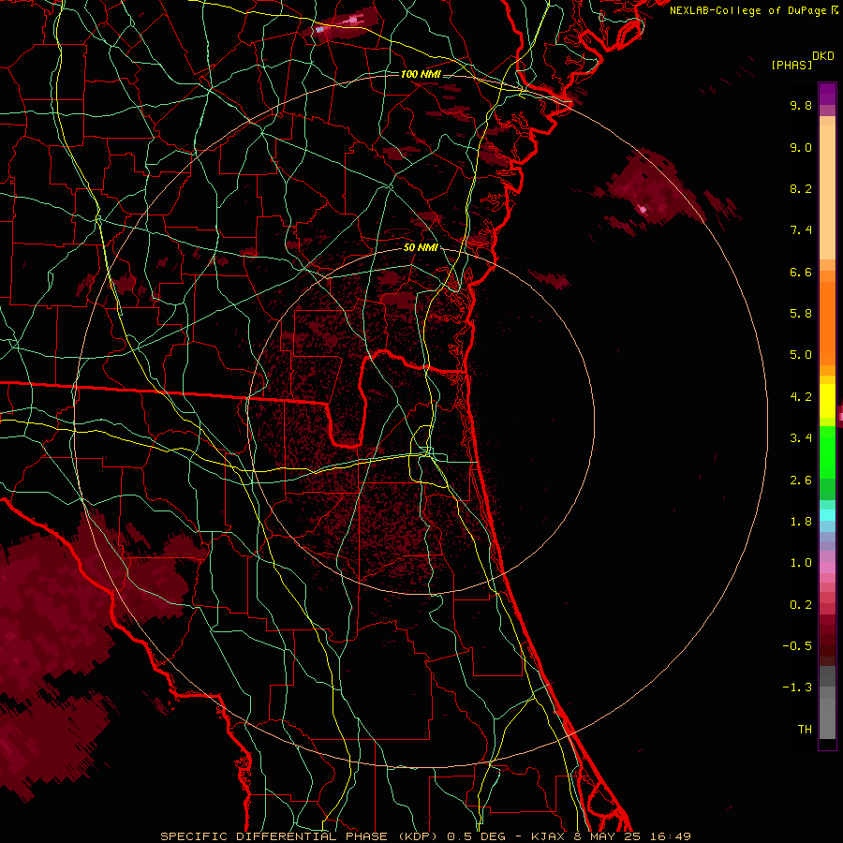The height and width of the screenshot is (843, 843).
Task: Select the 9.0 value on the color scale
Action: pyautogui.click(x=801, y=147)
